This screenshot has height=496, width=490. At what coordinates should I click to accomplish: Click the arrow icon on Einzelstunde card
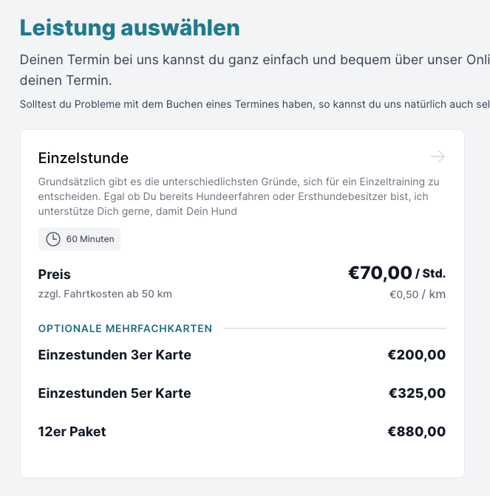coord(438,156)
